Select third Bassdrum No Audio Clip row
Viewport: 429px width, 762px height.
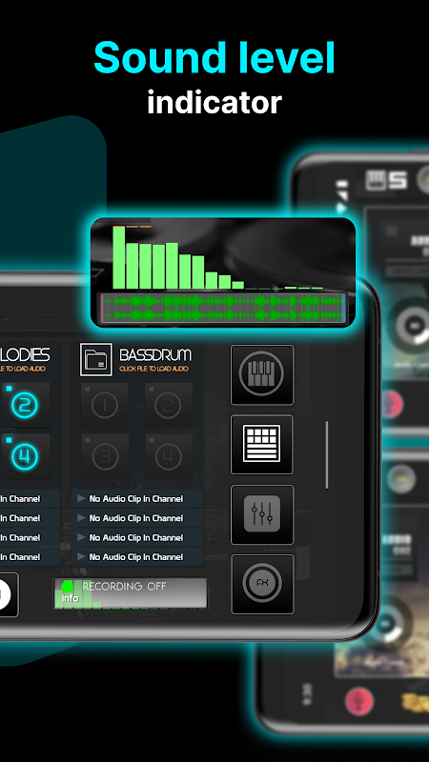coord(137,537)
